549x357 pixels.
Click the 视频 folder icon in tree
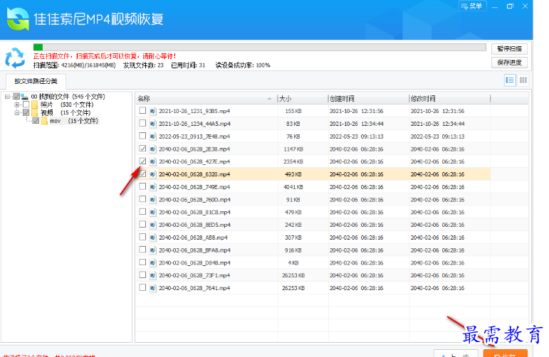pyautogui.click(x=34, y=112)
